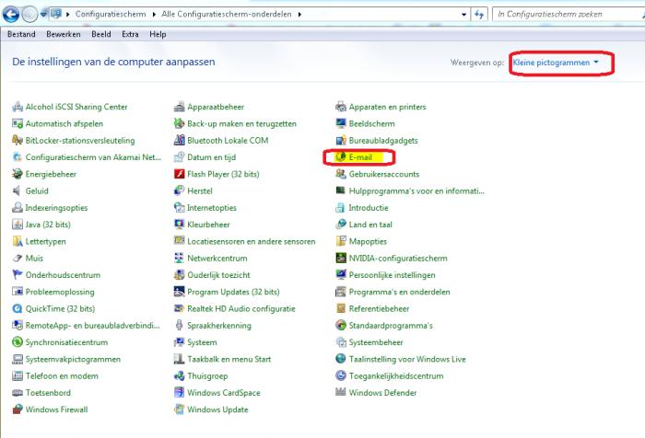Open the Windows CardSpace item
Image resolution: width=645 pixels, height=438 pixels.
[217, 393]
